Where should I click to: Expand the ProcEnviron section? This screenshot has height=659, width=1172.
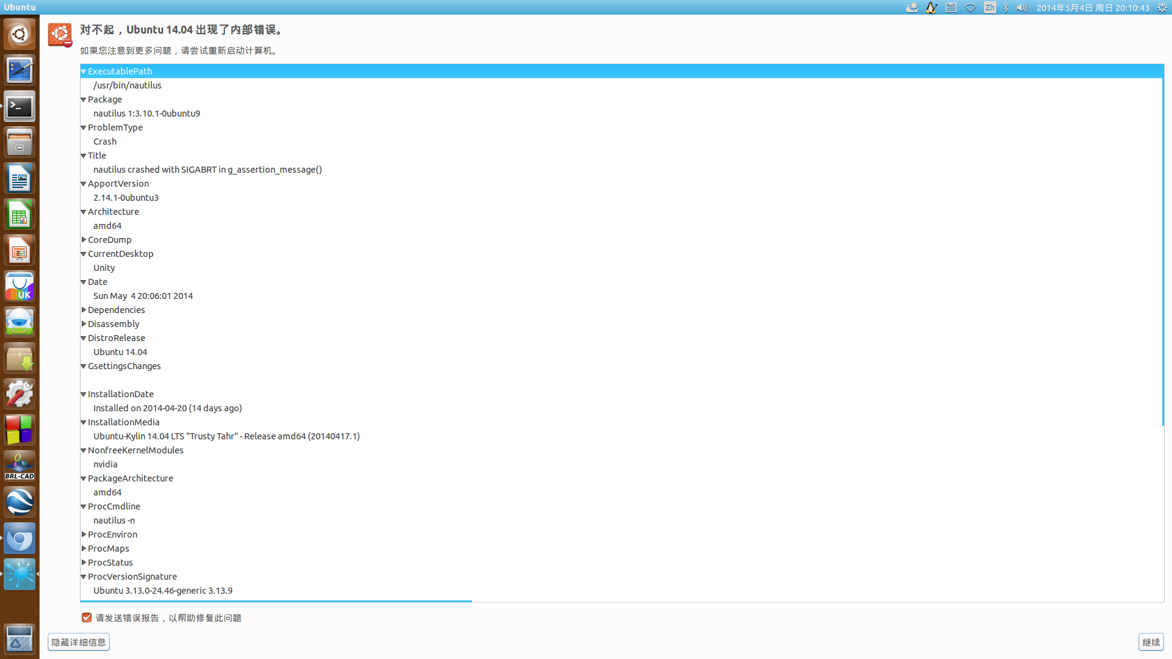84,535
